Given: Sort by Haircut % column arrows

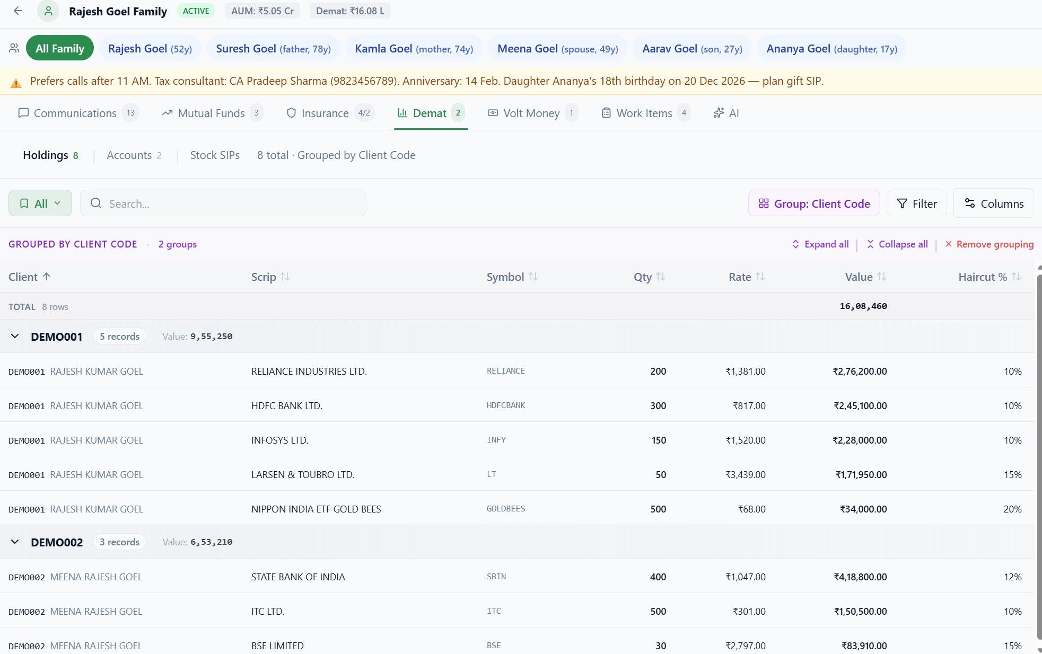Looking at the screenshot, I should click(1016, 277).
